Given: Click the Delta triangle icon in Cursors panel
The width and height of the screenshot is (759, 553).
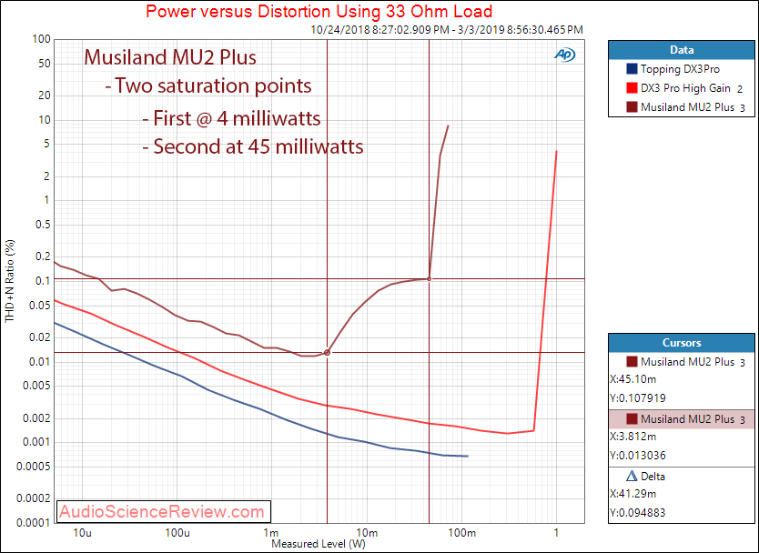Looking at the screenshot, I should [x=632, y=476].
